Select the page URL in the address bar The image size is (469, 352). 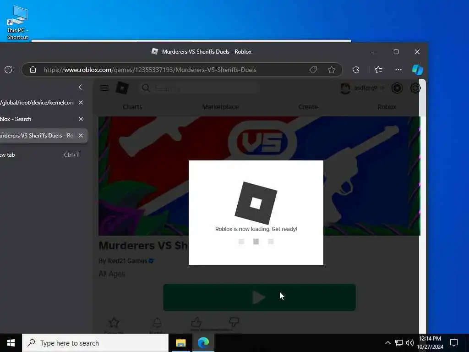coord(150,70)
